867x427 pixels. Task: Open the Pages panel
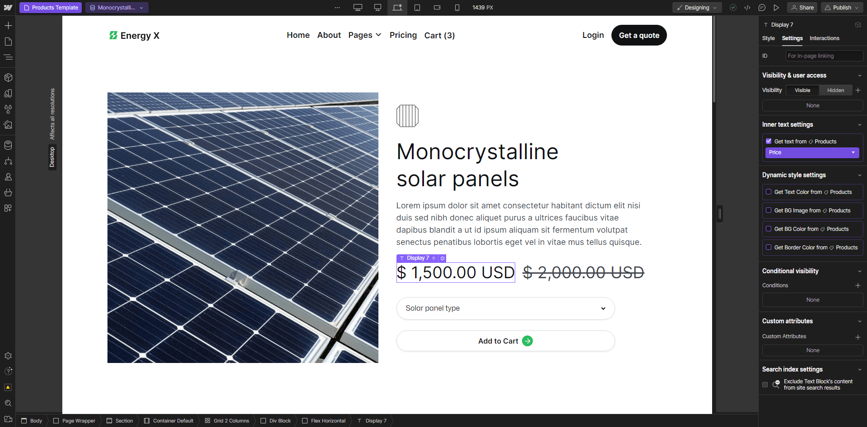8,41
